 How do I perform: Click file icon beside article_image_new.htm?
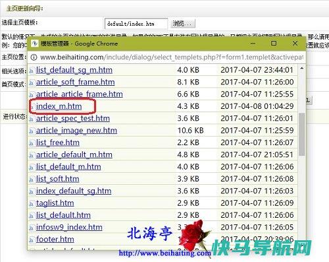pyautogui.click(x=32, y=131)
